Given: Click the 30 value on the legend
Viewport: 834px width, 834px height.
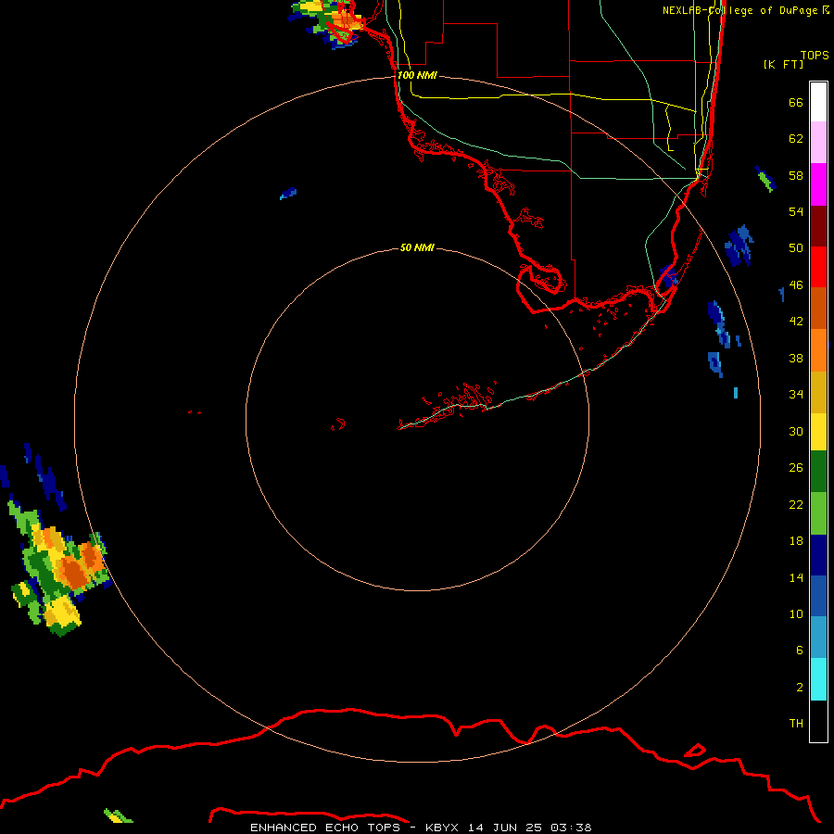Looking at the screenshot, I should click(x=796, y=431).
